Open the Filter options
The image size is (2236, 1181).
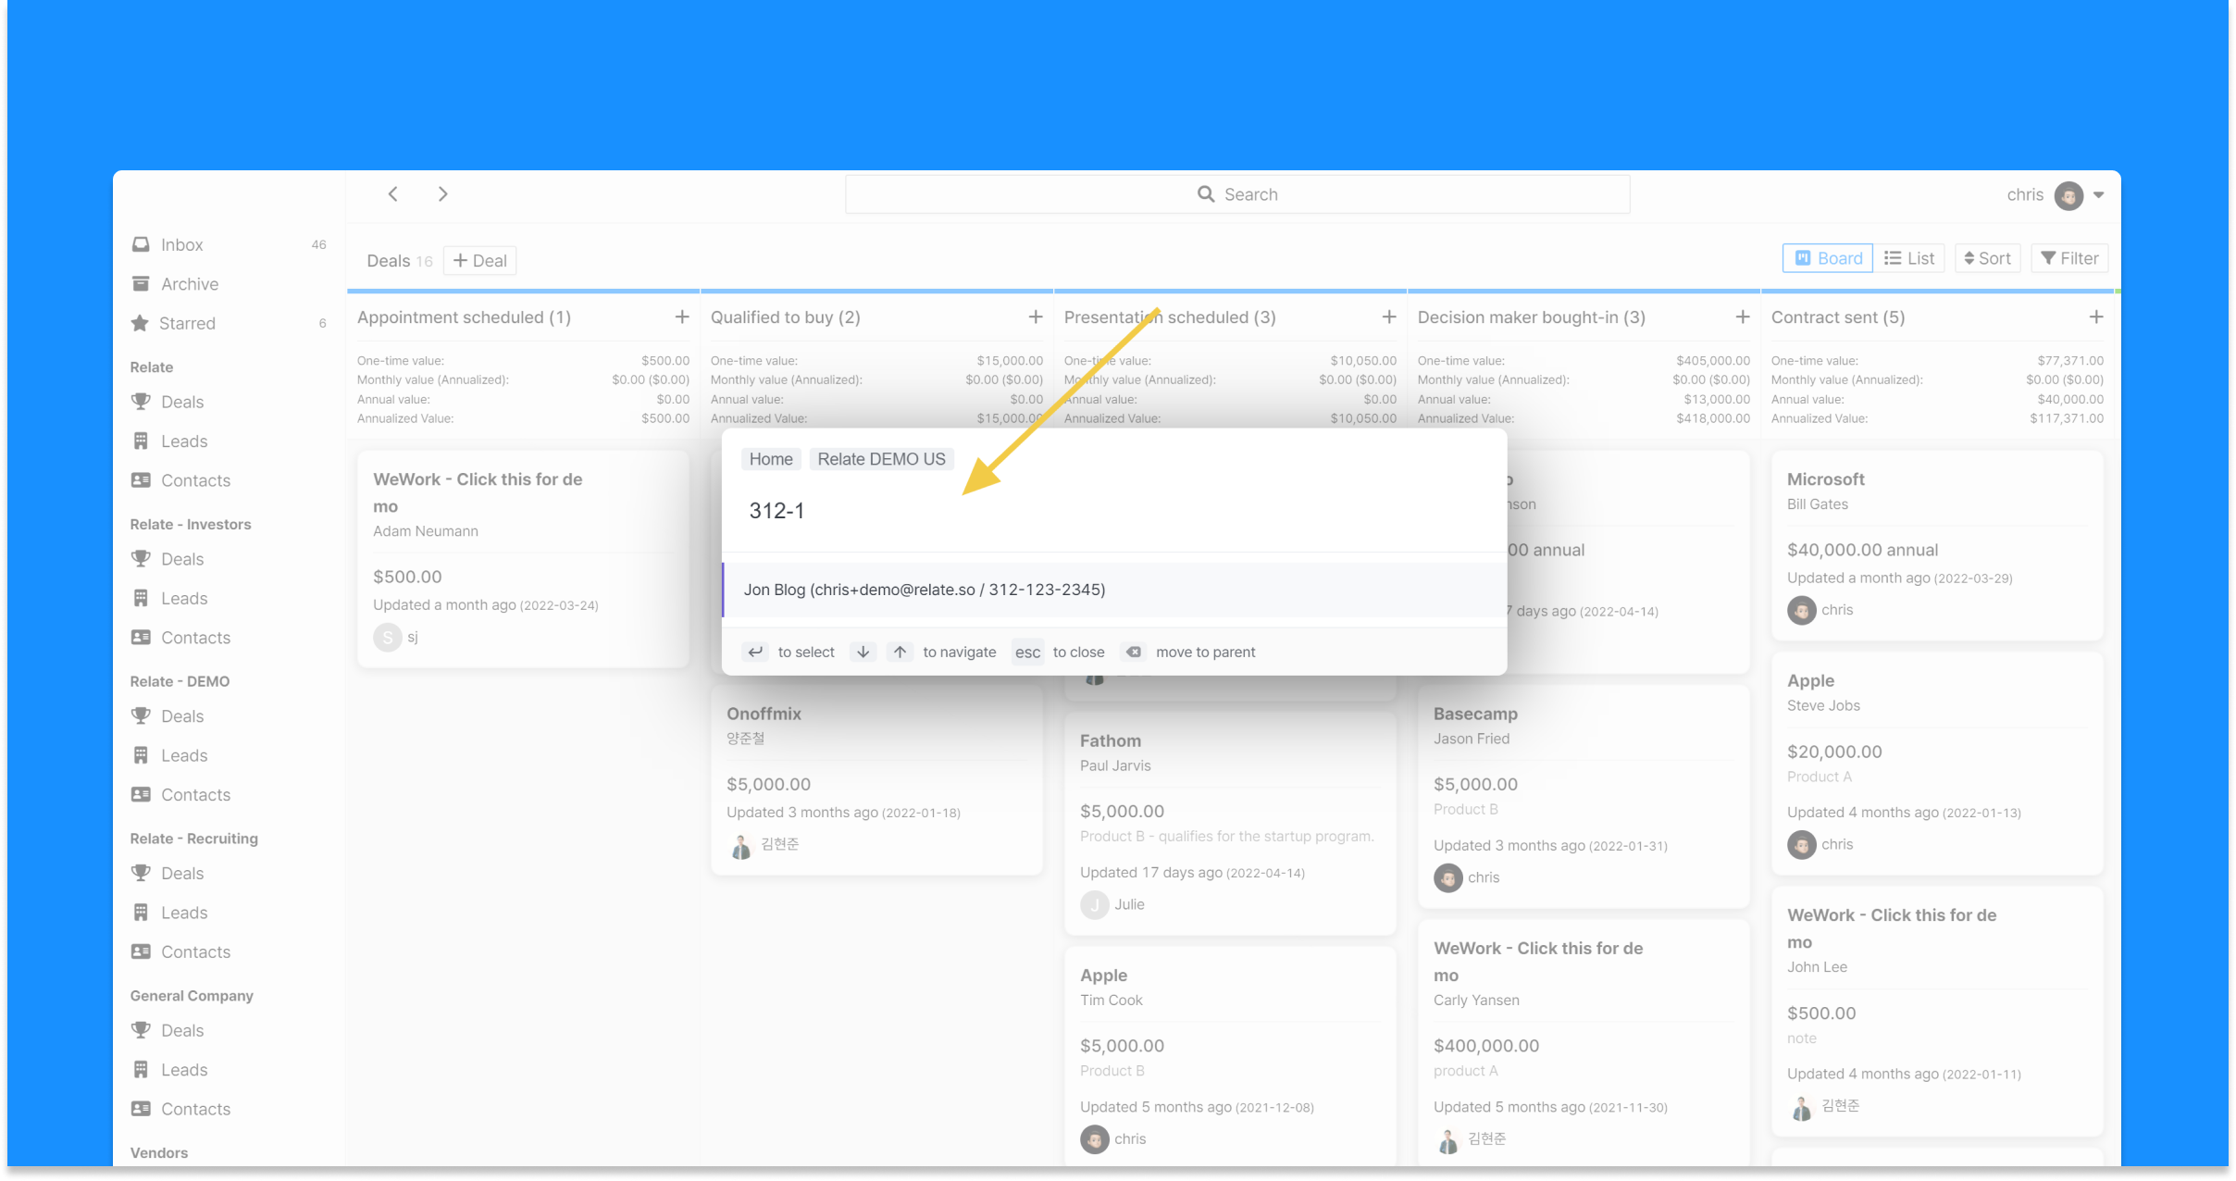tap(2069, 258)
